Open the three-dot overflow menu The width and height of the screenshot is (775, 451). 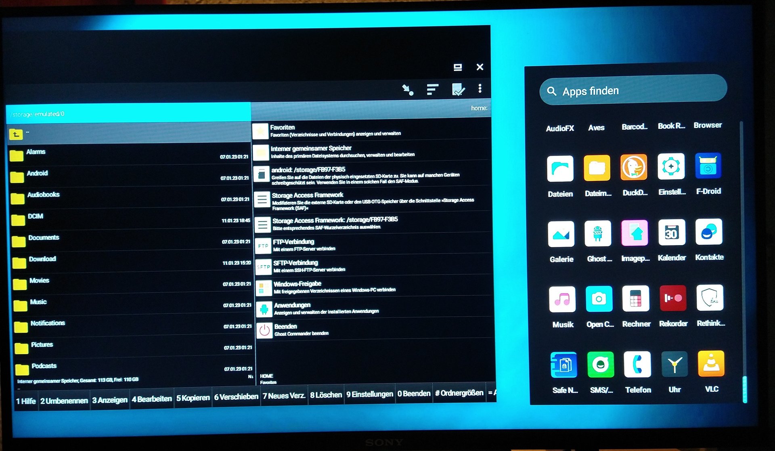[x=480, y=88]
